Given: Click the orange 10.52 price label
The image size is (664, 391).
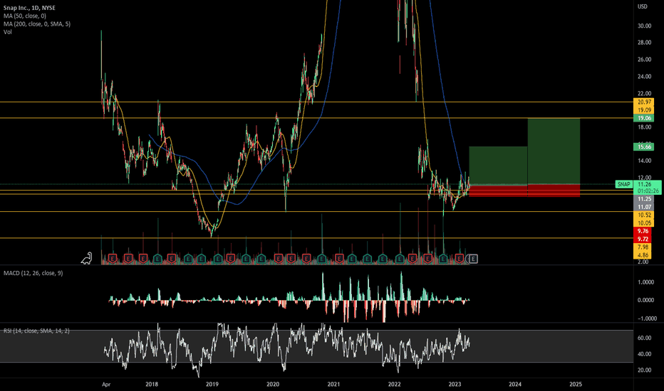Looking at the screenshot, I should [644, 215].
